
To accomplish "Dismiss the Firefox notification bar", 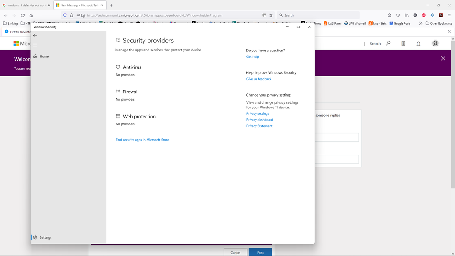I will (x=449, y=31).
